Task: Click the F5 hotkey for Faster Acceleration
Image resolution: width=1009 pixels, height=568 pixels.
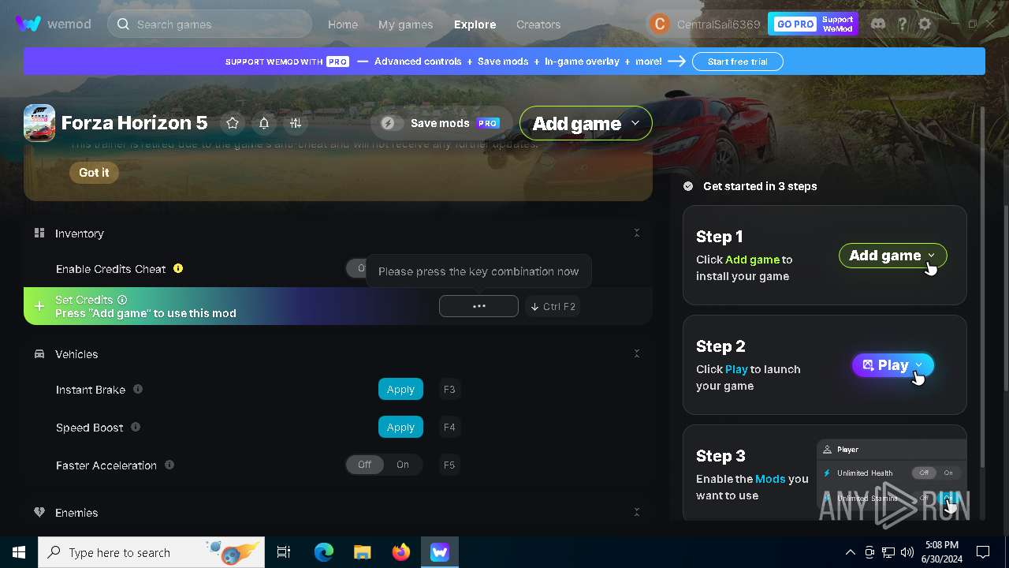Action: coord(449,465)
